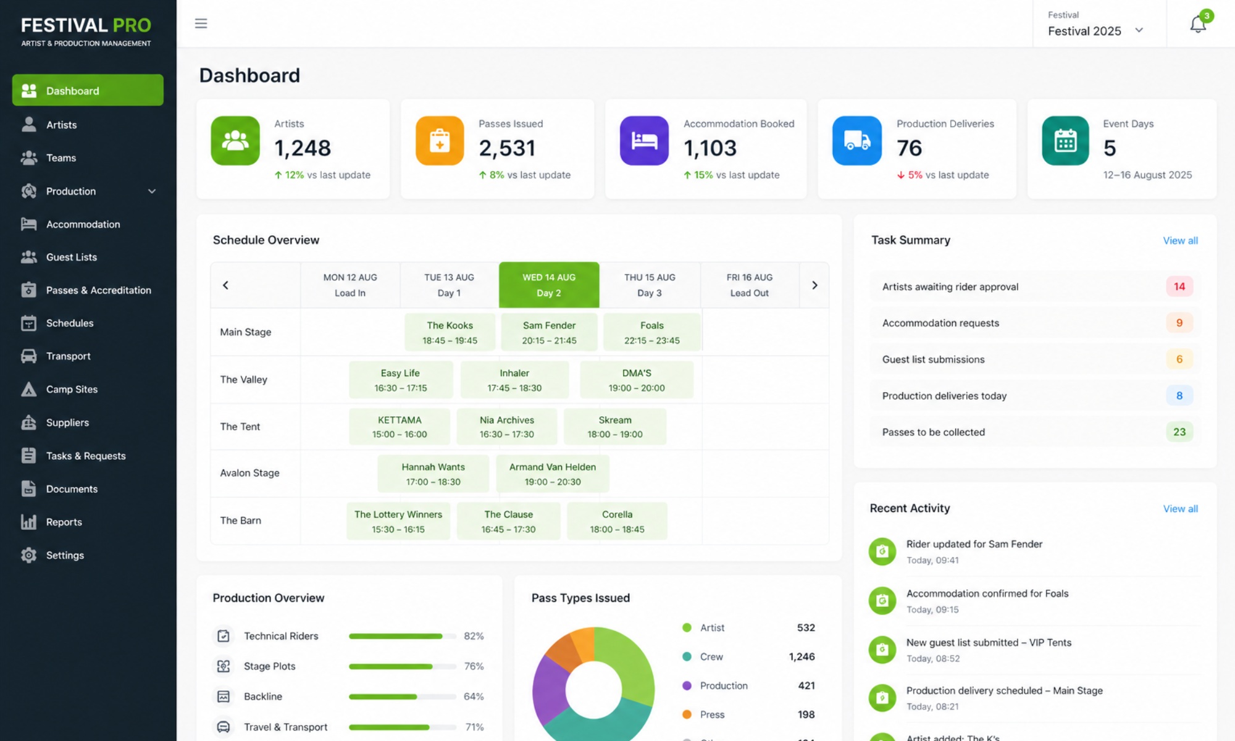The width and height of the screenshot is (1235, 741).
Task: Select the THU 15 AUG Day 3 tab
Action: [650, 285]
